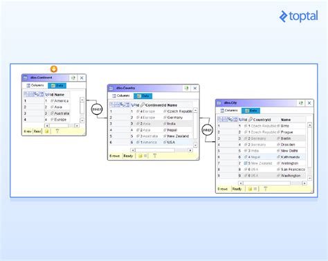Screen dimensions: 328x261
Task: Click the ContinentId column header in dbo.Country
Action: (x=156, y=105)
